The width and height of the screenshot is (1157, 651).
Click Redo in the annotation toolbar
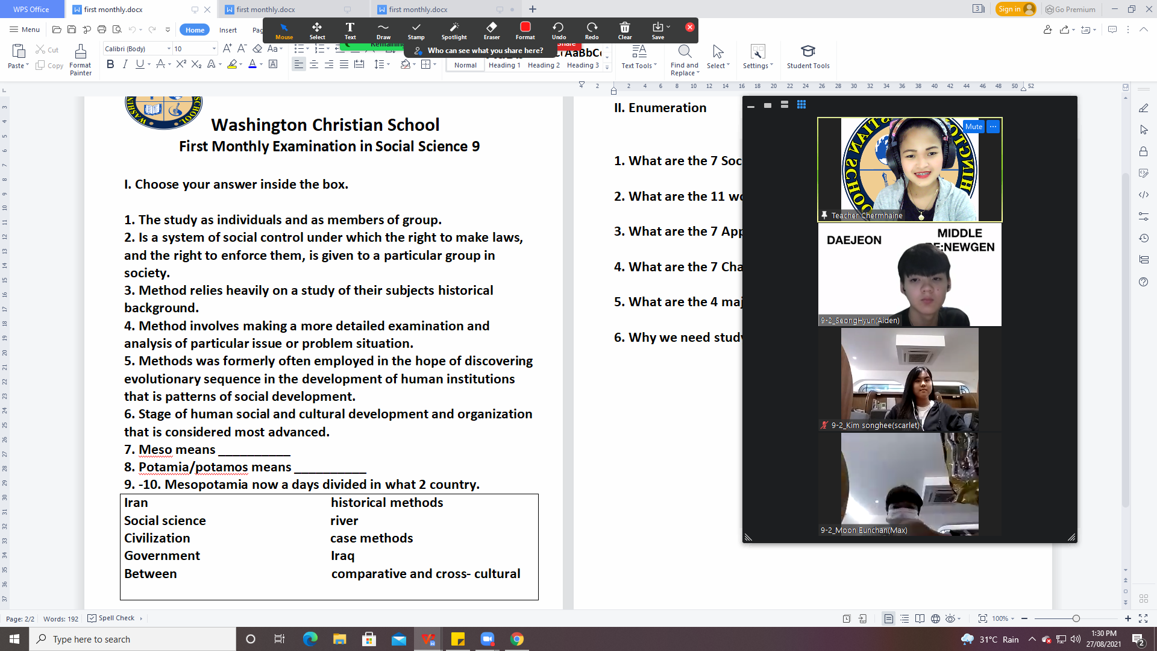(592, 31)
